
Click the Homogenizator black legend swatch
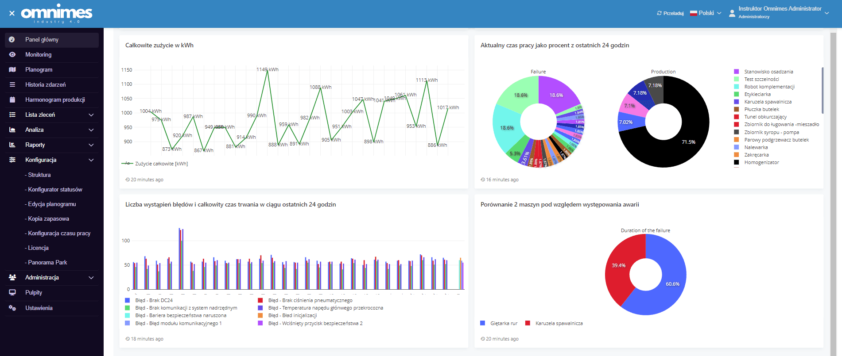pos(736,162)
